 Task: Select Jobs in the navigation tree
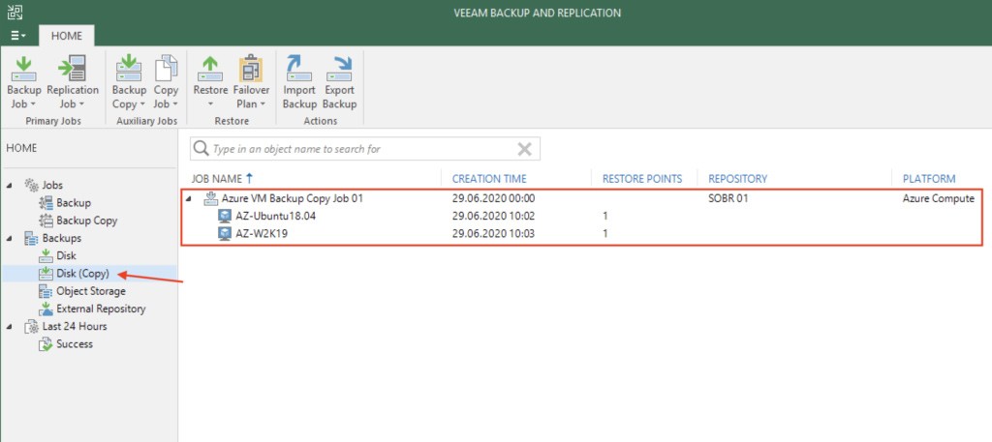[x=52, y=185]
